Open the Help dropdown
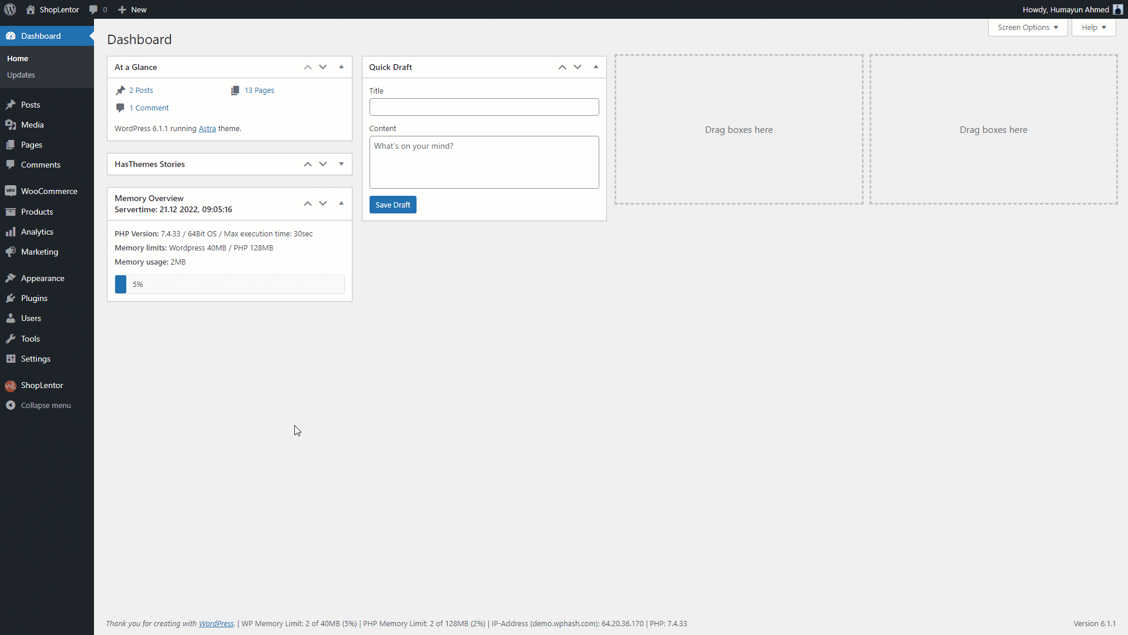Viewport: 1128px width, 635px height. (x=1093, y=28)
